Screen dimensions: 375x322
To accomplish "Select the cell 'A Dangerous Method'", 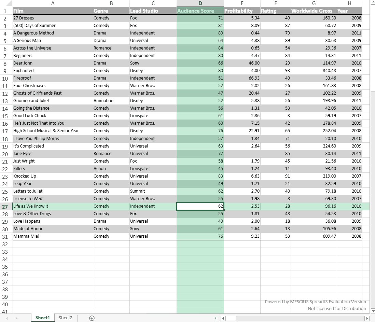I will pyautogui.click(x=53, y=33).
